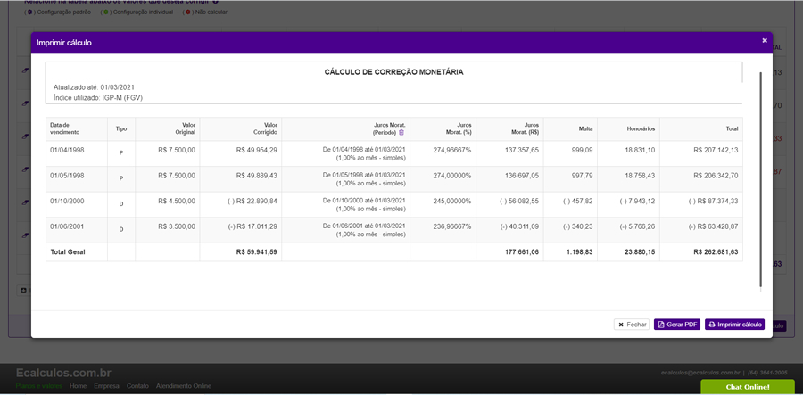Click total honorários 23.880,15
The height and width of the screenshot is (395, 803).
coord(641,251)
